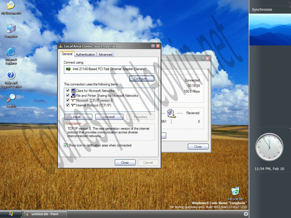Toggle Show icon in notification area checkbox

[66, 145]
